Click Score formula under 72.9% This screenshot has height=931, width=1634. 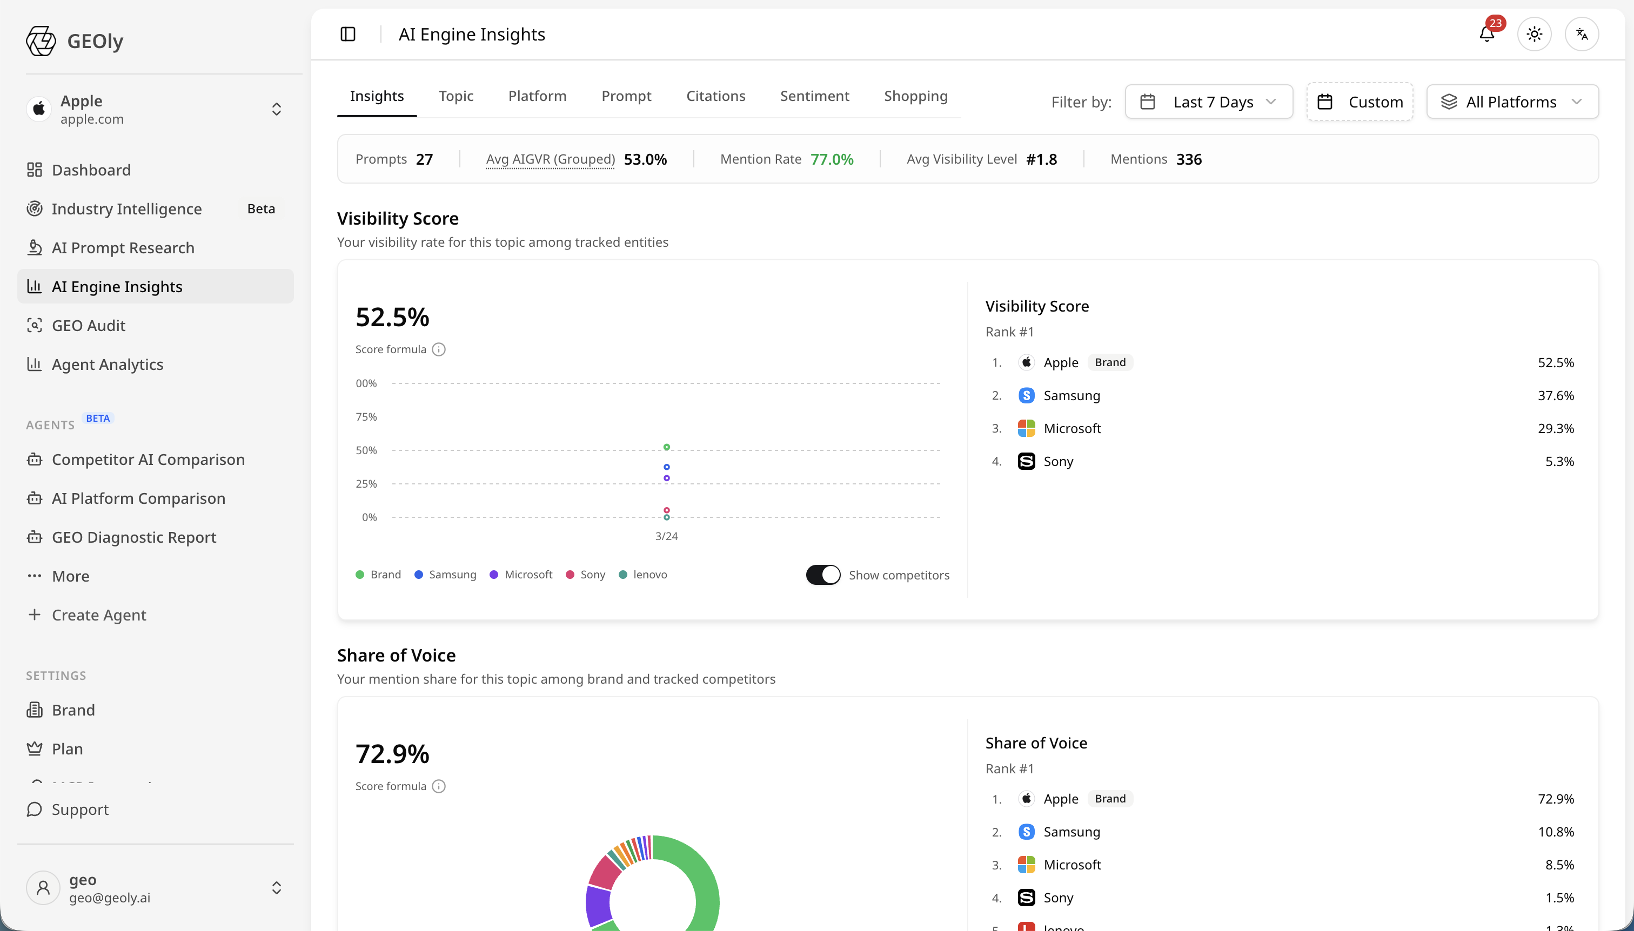point(390,786)
